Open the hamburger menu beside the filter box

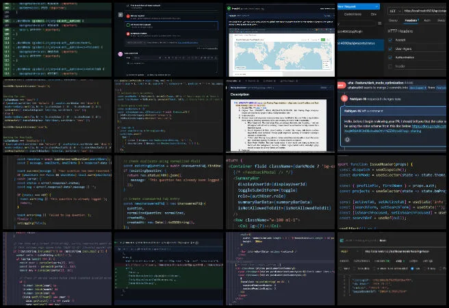pos(380,23)
